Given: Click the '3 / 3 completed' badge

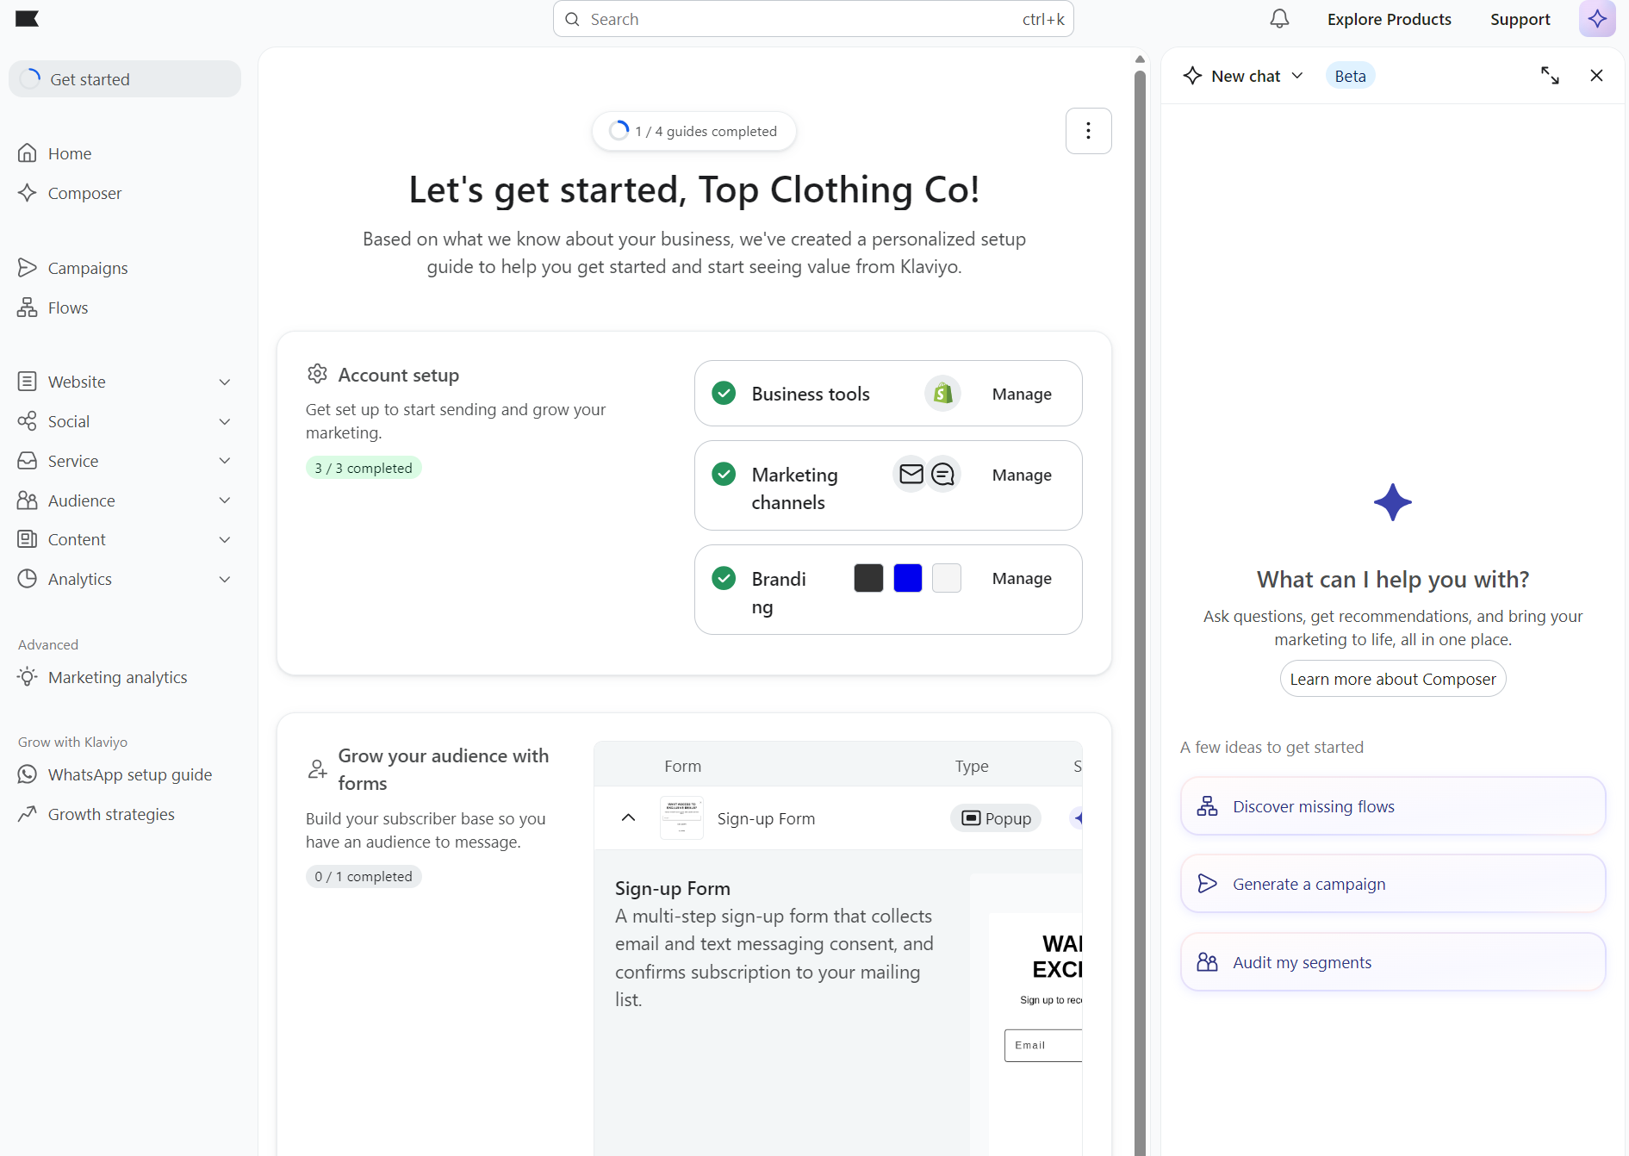Looking at the screenshot, I should click(364, 468).
